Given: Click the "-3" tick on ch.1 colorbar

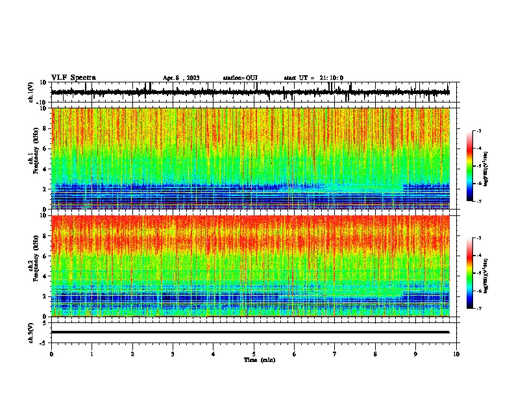Looking at the screenshot, I should coord(478,131).
